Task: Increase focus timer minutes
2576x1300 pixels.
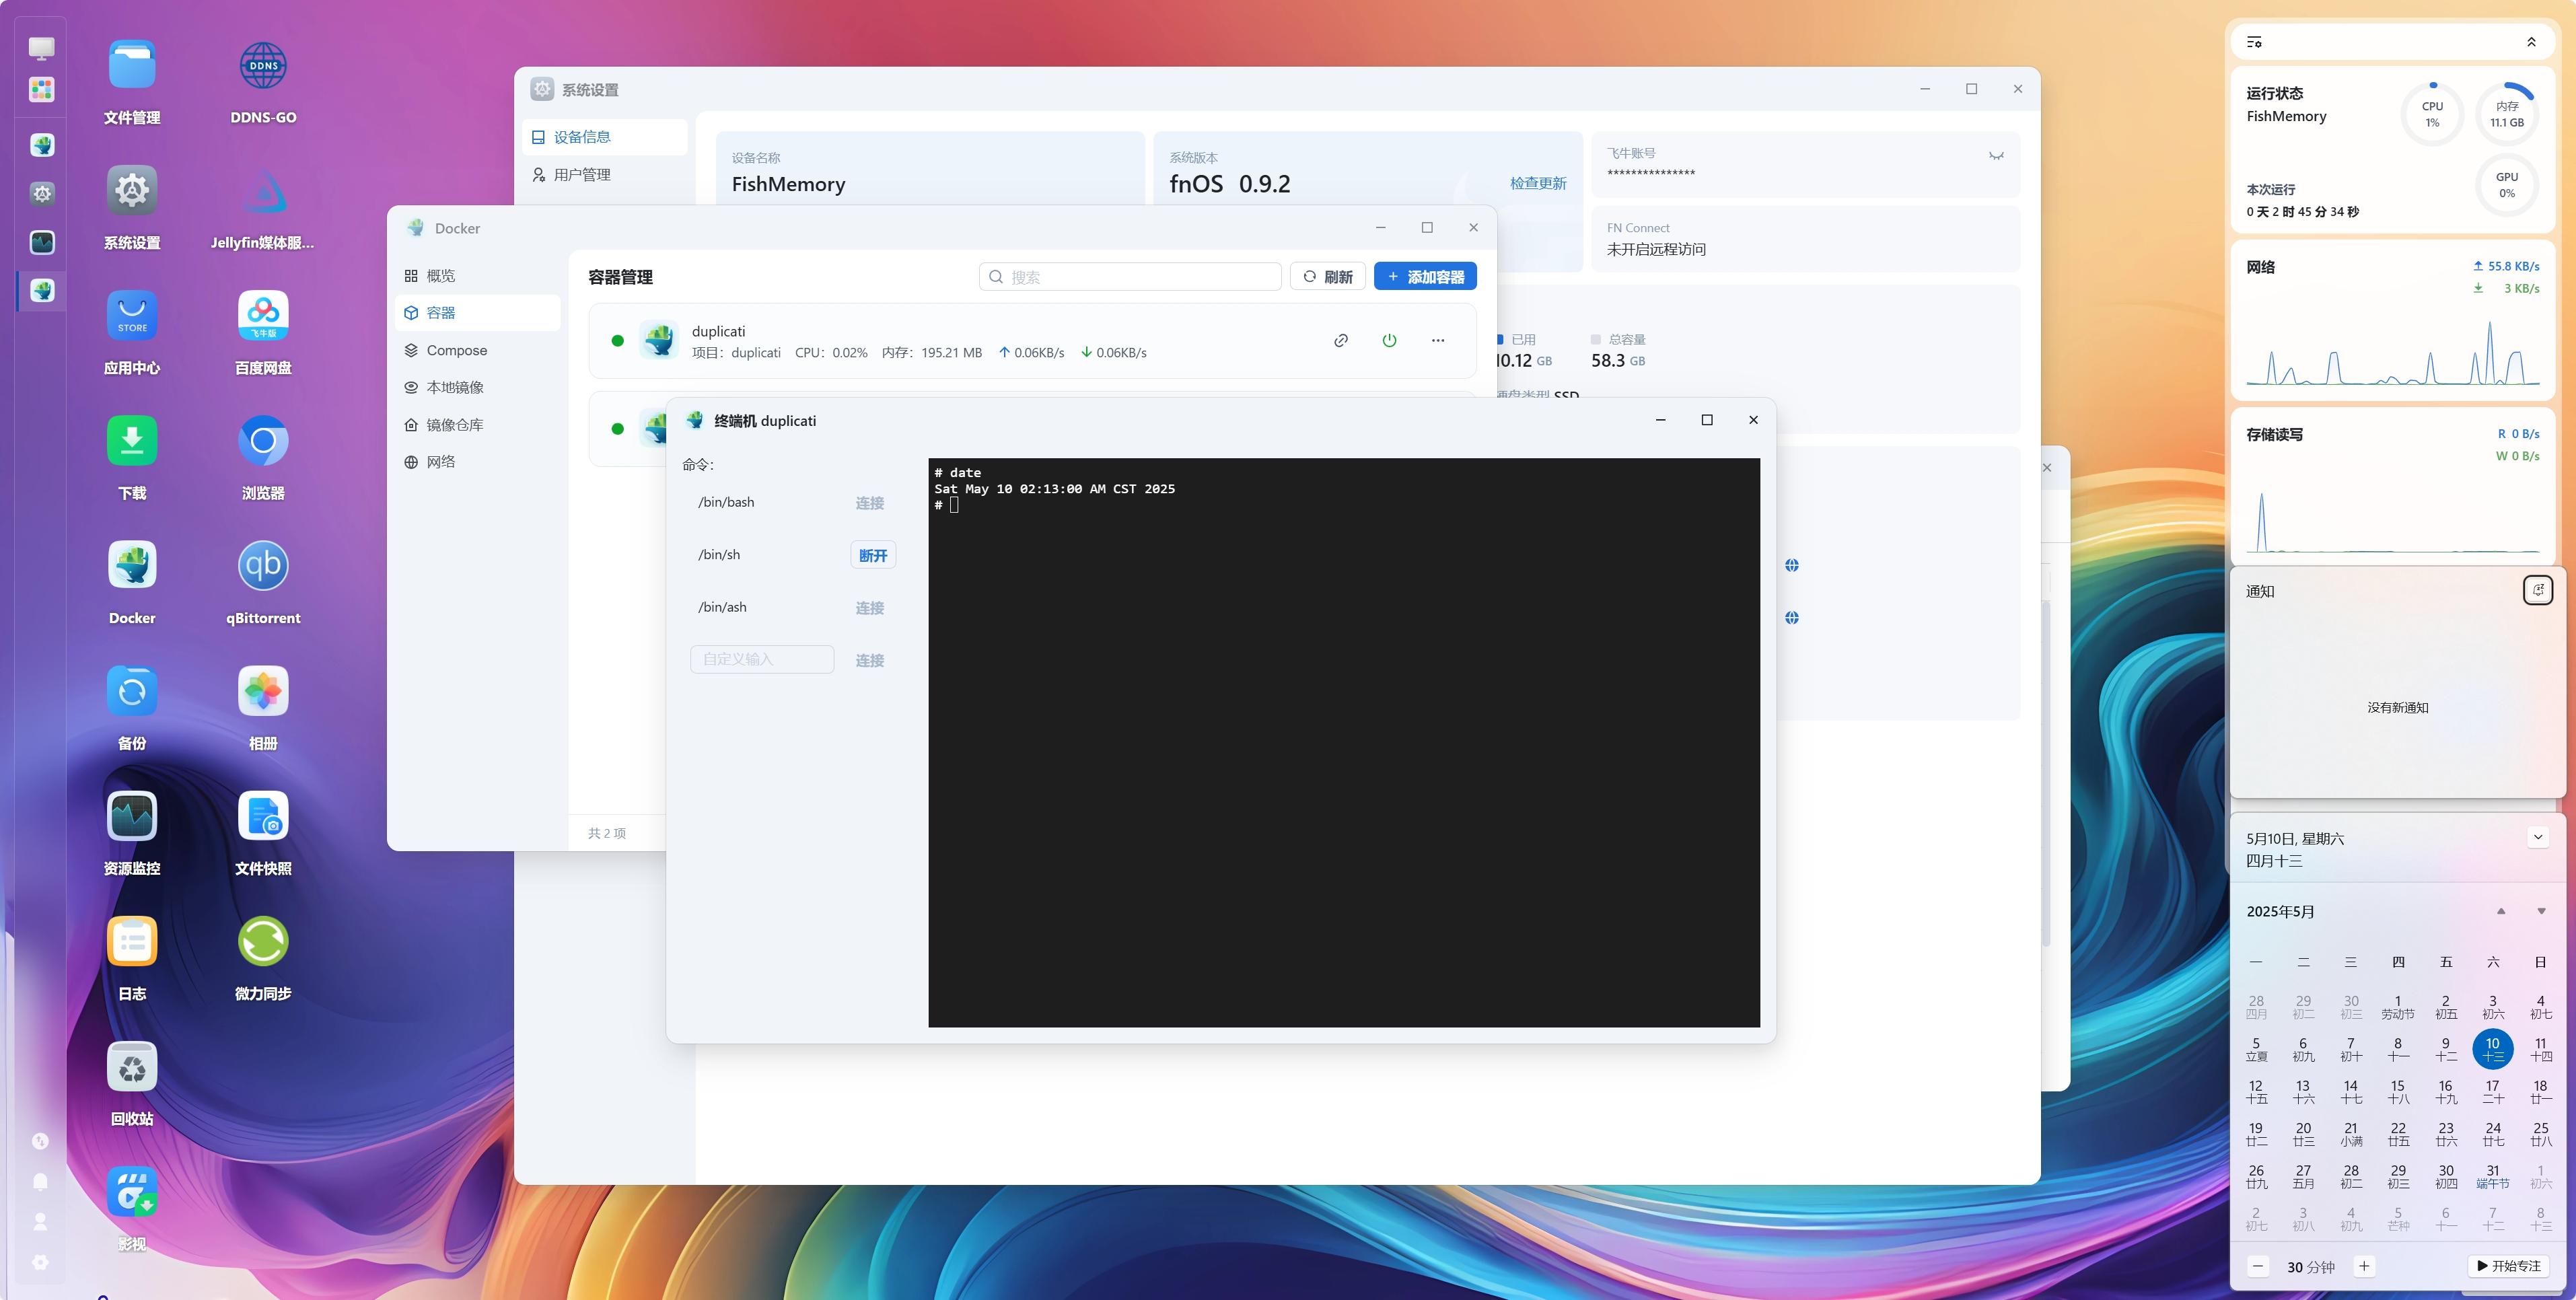Action: (x=2364, y=1266)
